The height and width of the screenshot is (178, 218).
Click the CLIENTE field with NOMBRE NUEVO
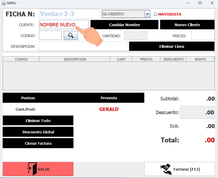click(x=64, y=25)
